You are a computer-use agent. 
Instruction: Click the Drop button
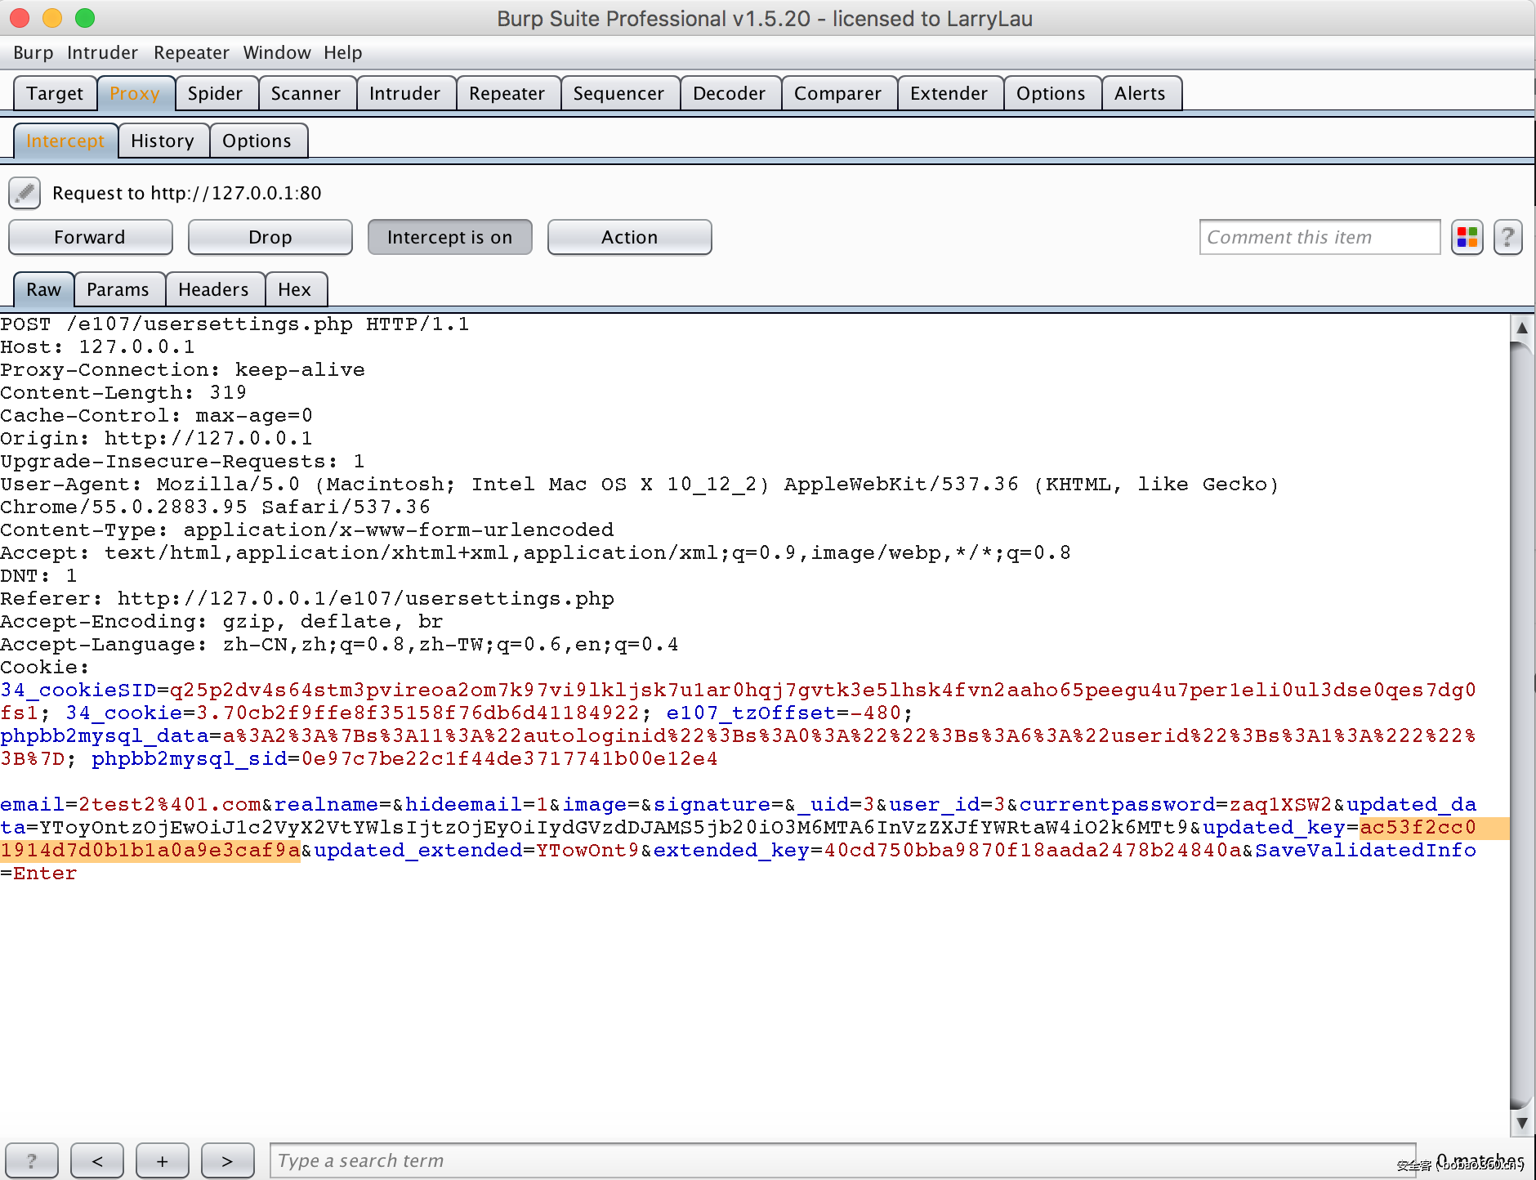click(x=270, y=237)
